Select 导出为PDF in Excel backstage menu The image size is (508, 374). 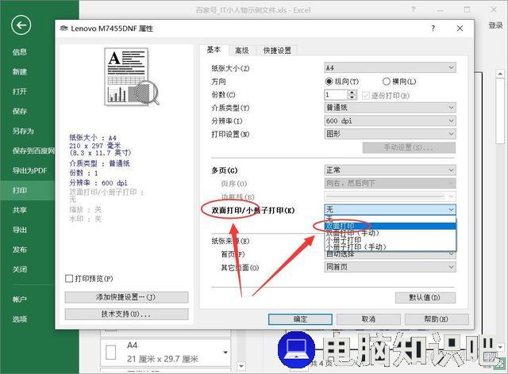(x=30, y=170)
